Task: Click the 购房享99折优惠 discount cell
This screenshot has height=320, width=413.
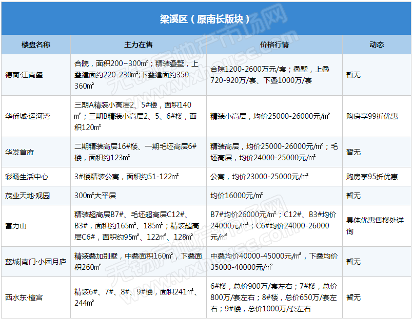Action: point(372,116)
